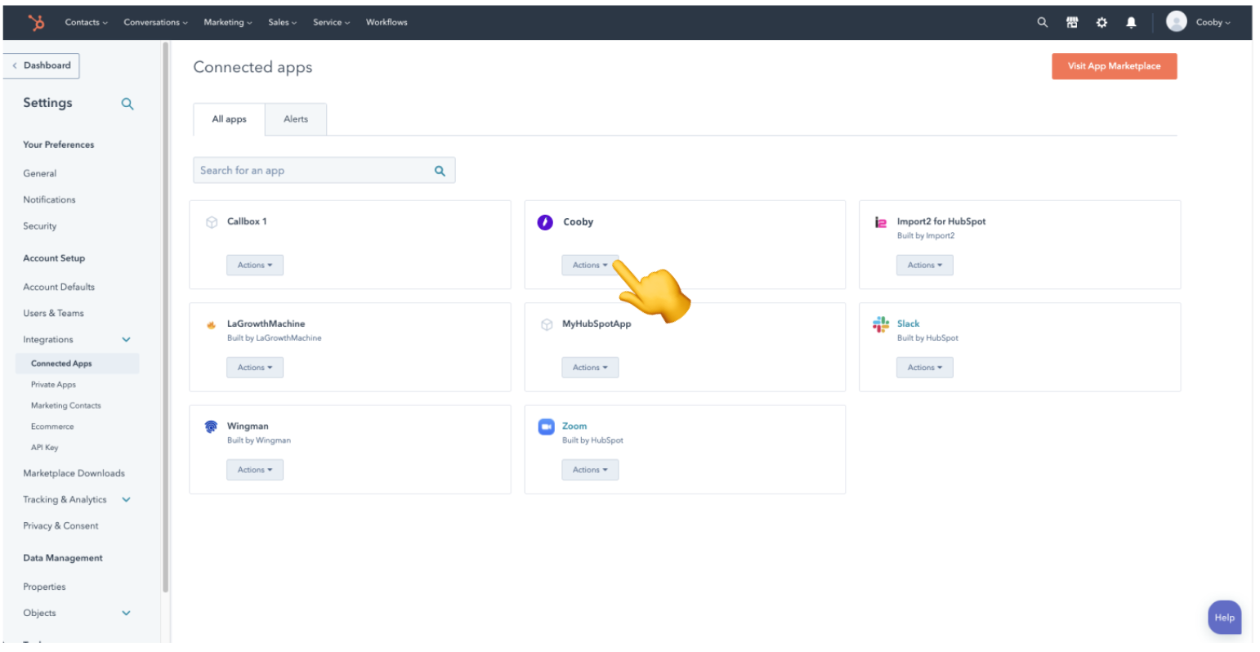This screenshot has width=1260, height=652.
Task: Click the Search for an app field
Action: 324,170
